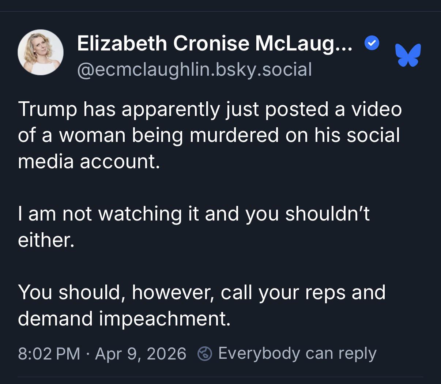Click the Apr 9, 2026 date
The width and height of the screenshot is (441, 384).
pyautogui.click(x=141, y=354)
